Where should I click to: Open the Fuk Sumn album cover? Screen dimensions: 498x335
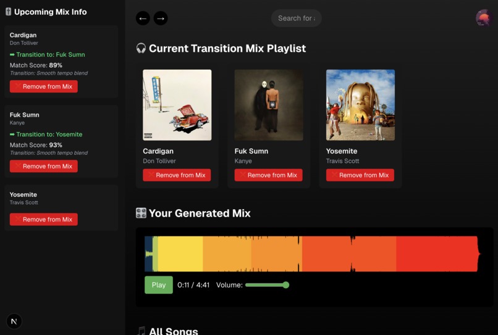point(269,105)
